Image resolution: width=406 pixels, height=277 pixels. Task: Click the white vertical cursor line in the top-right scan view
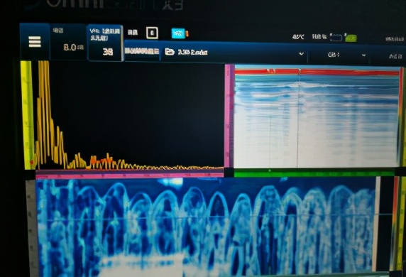tap(299, 118)
